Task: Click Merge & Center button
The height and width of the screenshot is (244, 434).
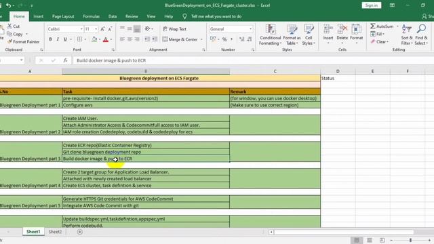Action: (x=180, y=39)
